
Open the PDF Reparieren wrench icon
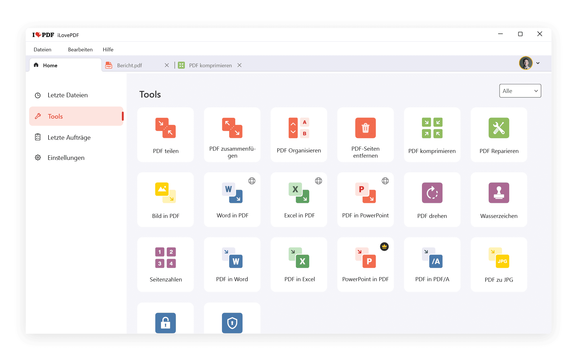point(499,128)
